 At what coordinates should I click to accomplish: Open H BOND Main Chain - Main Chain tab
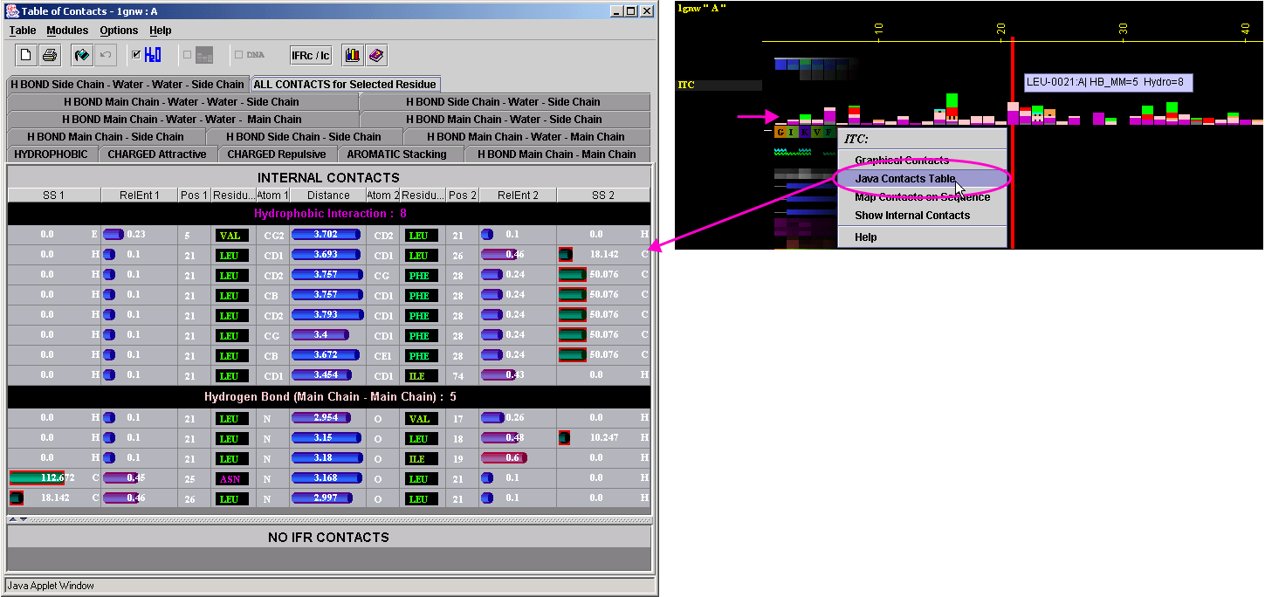tap(557, 154)
